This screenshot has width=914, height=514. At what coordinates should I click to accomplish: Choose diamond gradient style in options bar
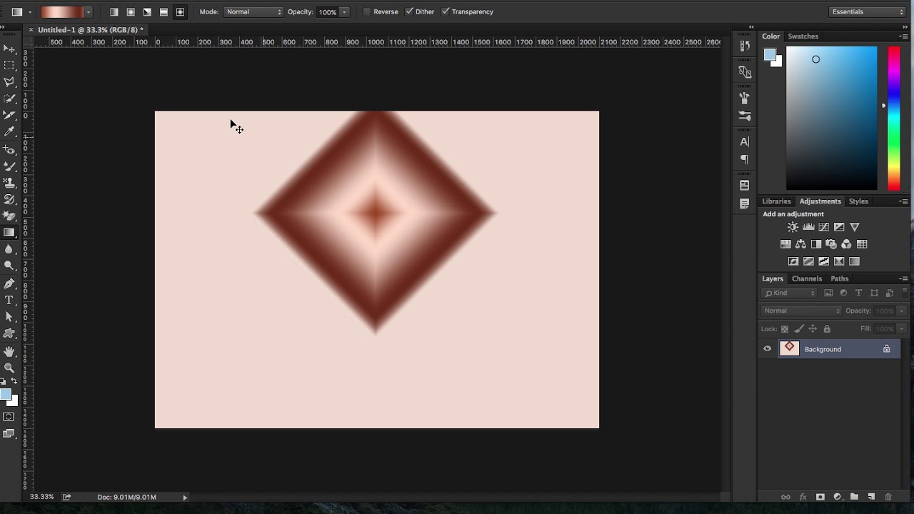180,12
